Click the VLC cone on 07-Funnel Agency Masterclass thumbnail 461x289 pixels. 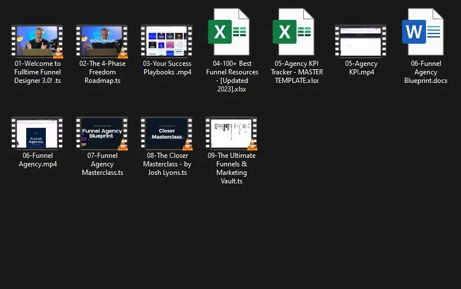(123, 144)
